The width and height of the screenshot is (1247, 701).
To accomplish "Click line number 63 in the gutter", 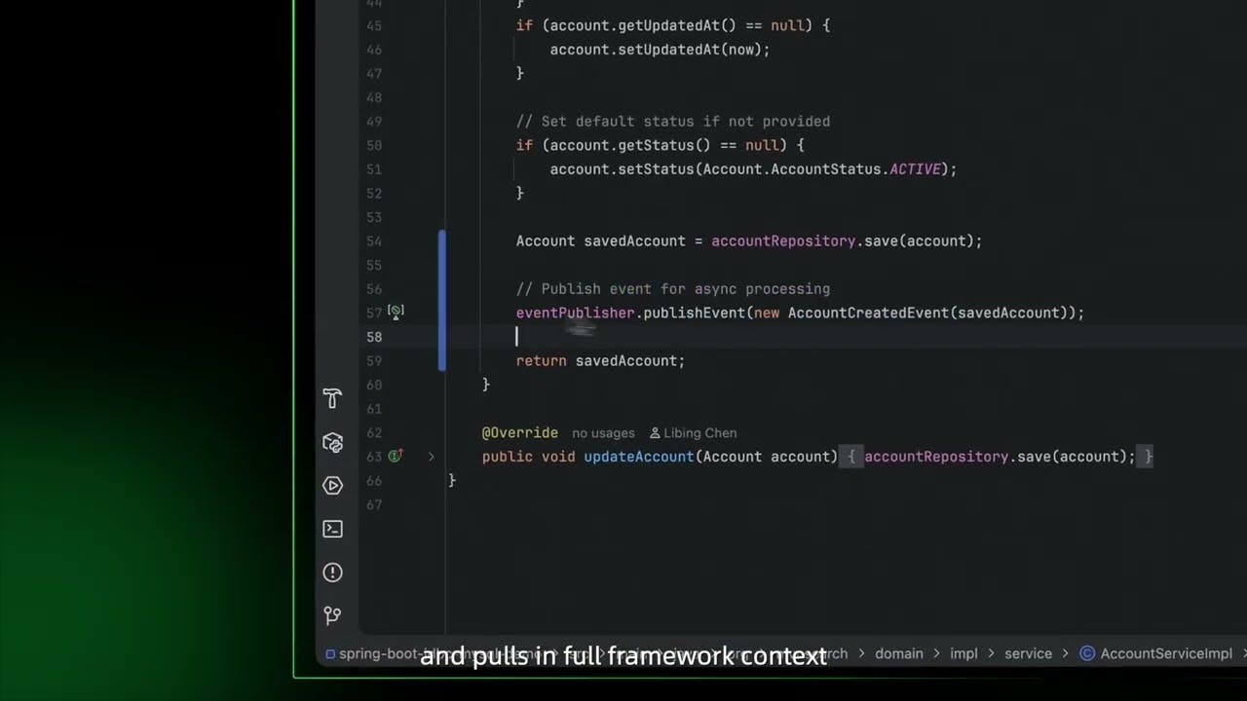I will pos(374,457).
